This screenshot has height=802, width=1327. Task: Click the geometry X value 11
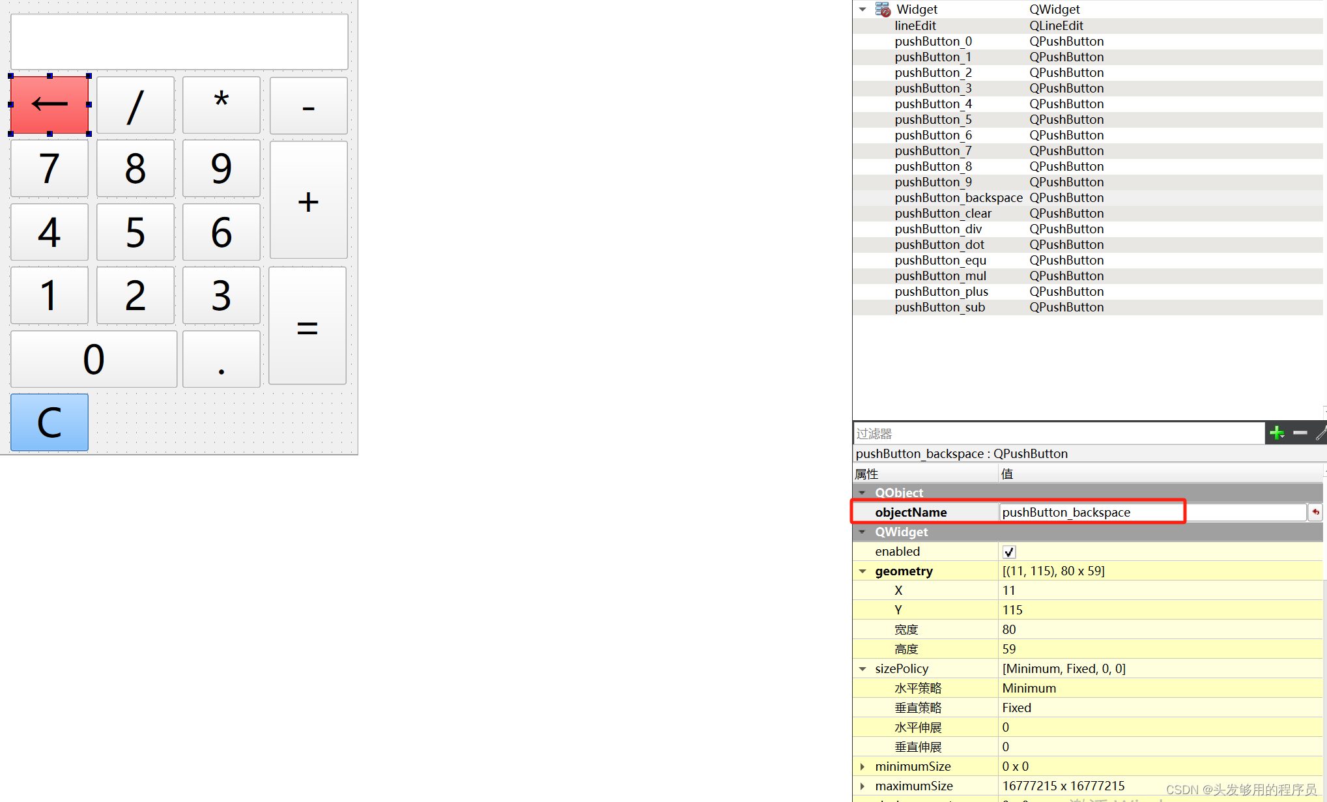pos(1161,590)
